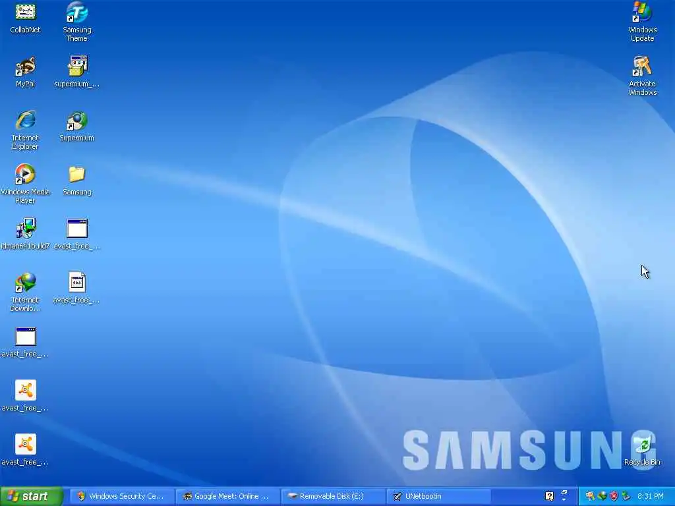Click the Windows activation keys tray icon
675x506 pixels.
tap(590, 496)
